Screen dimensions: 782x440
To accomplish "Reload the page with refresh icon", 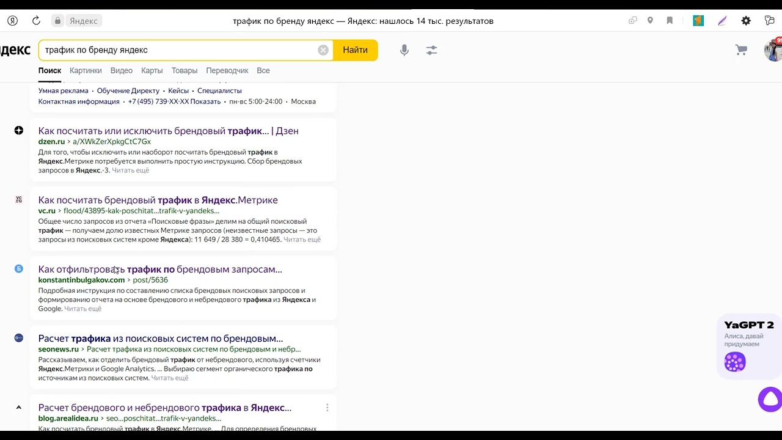I will click(x=36, y=21).
